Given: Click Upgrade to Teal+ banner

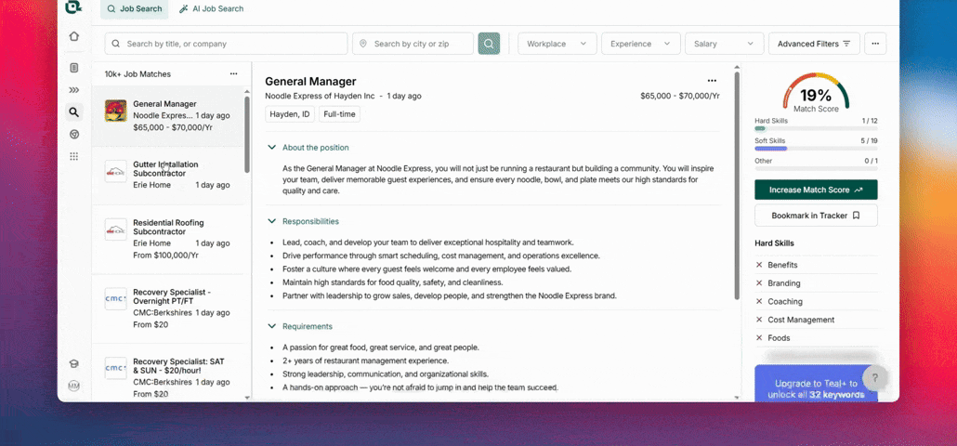Looking at the screenshot, I should (x=816, y=384).
